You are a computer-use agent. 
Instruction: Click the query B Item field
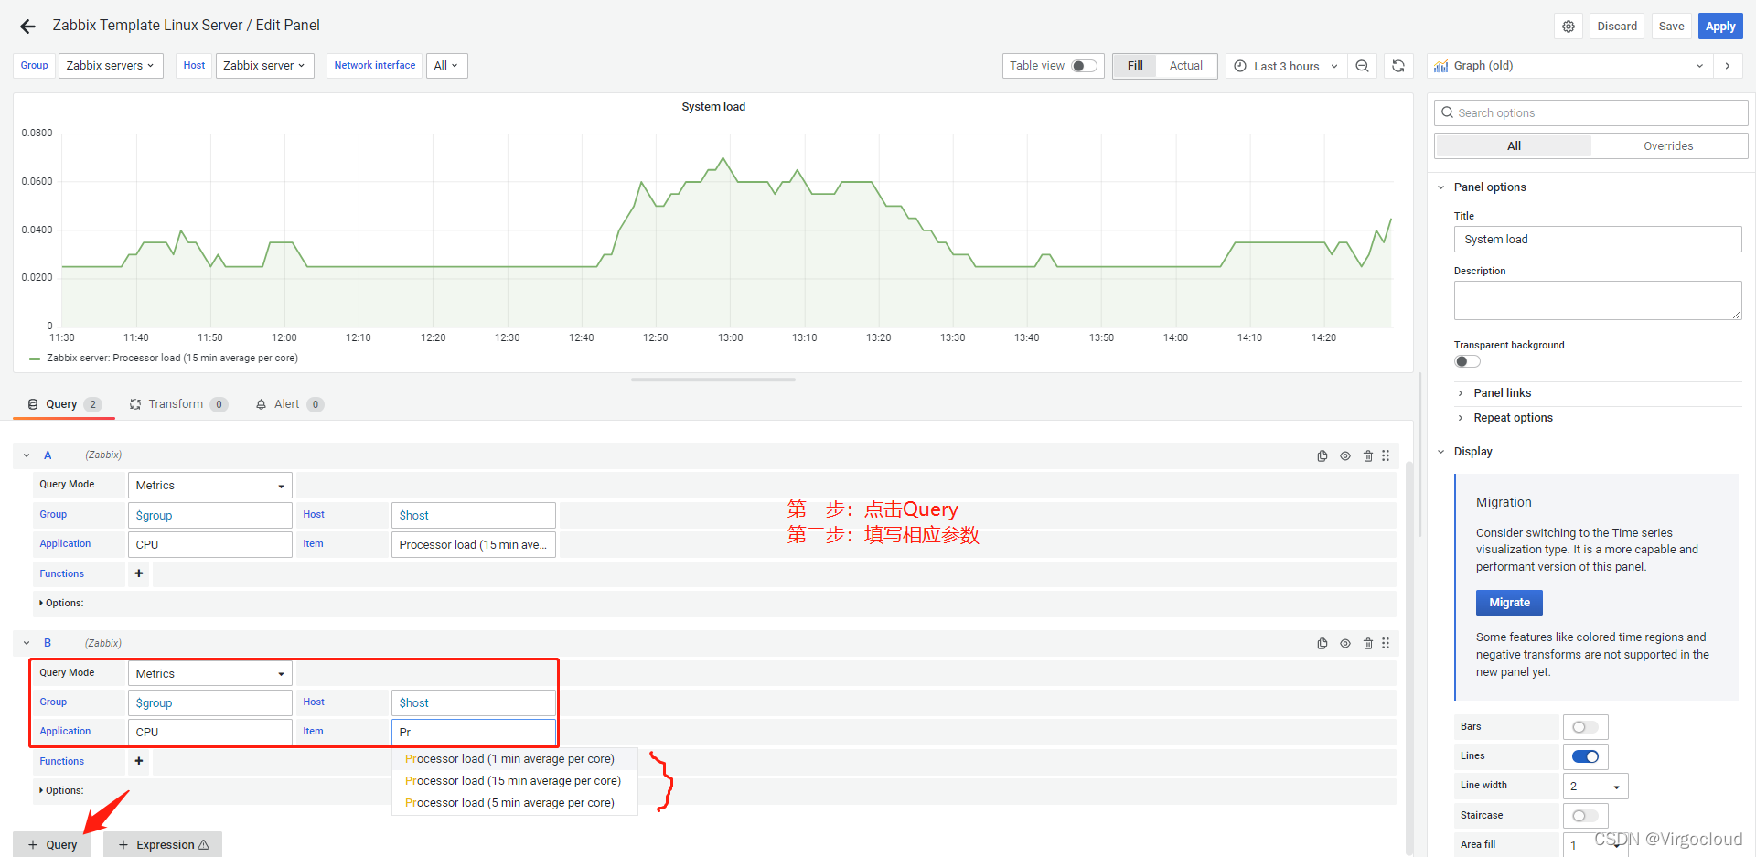(474, 733)
